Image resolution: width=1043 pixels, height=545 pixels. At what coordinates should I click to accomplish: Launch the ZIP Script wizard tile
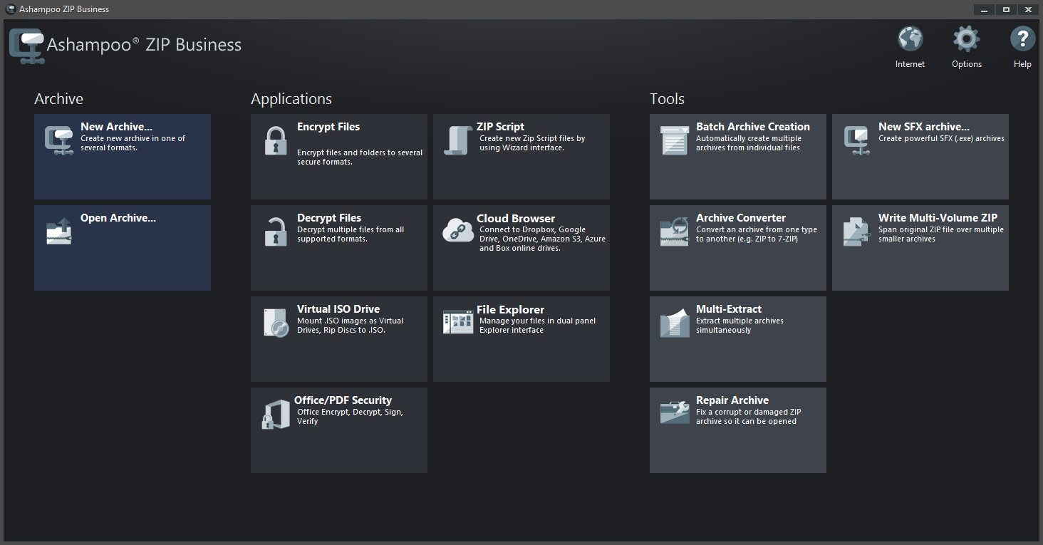point(521,157)
